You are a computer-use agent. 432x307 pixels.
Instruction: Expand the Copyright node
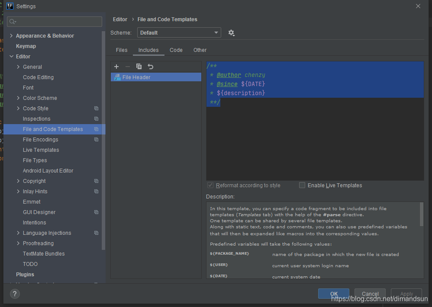18,181
